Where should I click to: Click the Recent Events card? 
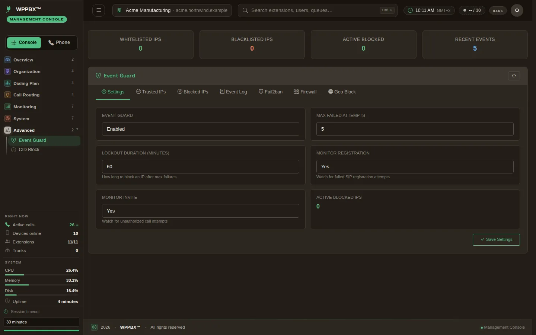475,45
